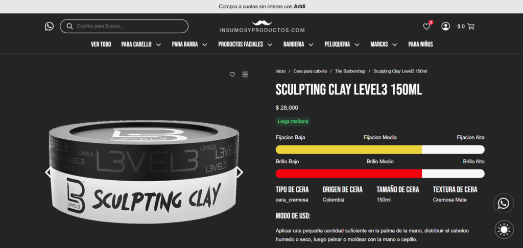Add product to wishlist with heart above image

(x=232, y=75)
